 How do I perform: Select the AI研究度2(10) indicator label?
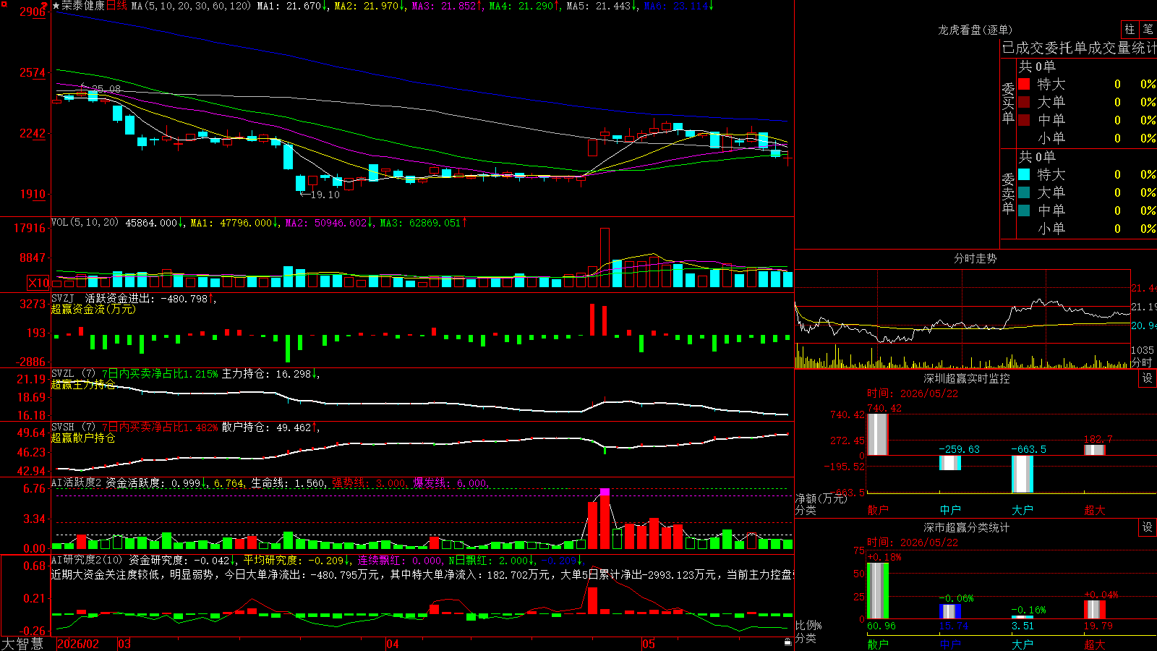[87, 560]
